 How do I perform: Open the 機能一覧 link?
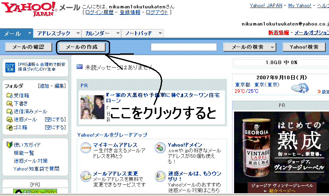(x=24, y=153)
